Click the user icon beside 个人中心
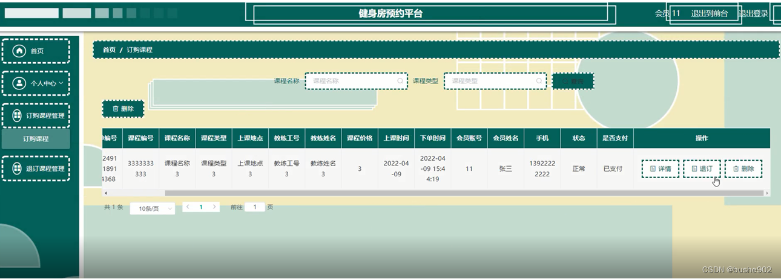Image resolution: width=781 pixels, height=279 pixels. pyautogui.click(x=19, y=83)
